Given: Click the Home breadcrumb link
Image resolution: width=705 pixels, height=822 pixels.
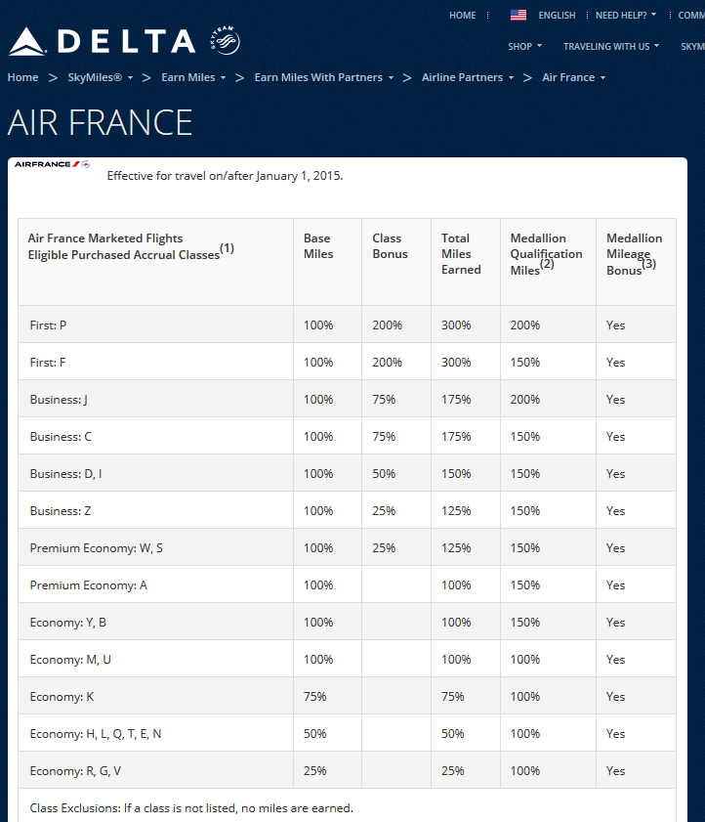Looking at the screenshot, I should coord(21,77).
